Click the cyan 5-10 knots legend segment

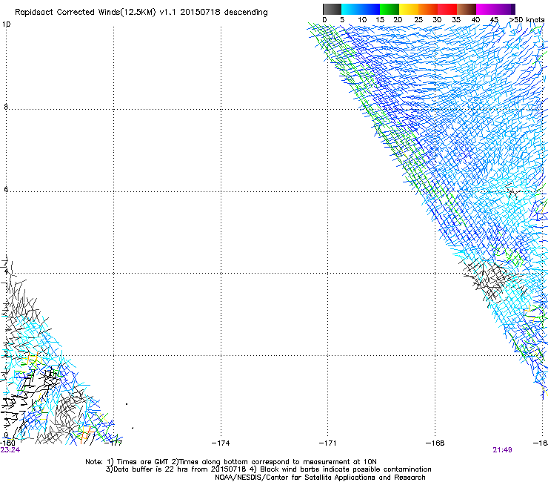[x=351, y=9]
